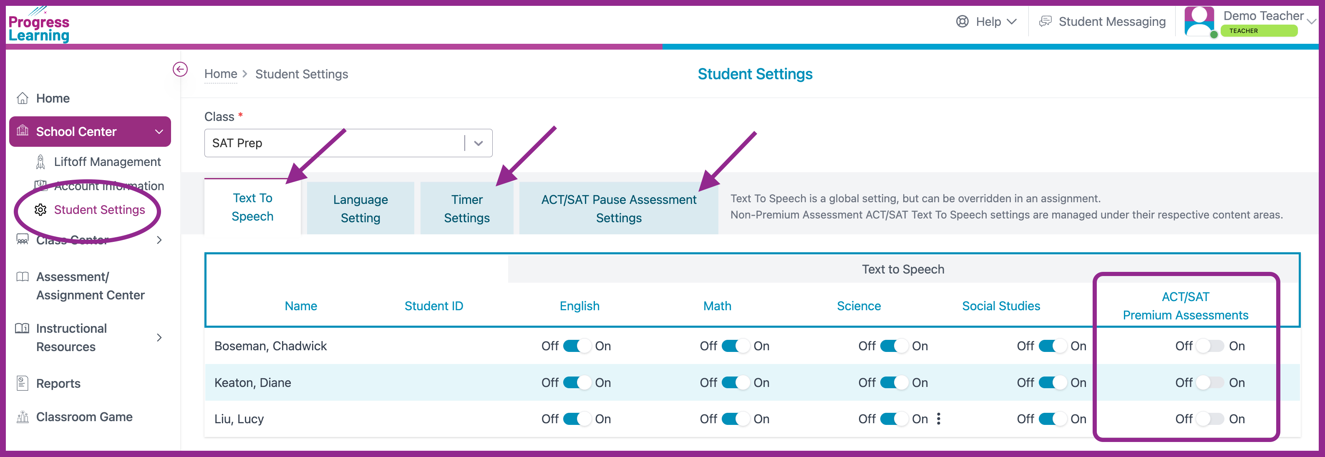Click the Demo Teacher profile avatar
The image size is (1325, 457).
click(x=1199, y=22)
